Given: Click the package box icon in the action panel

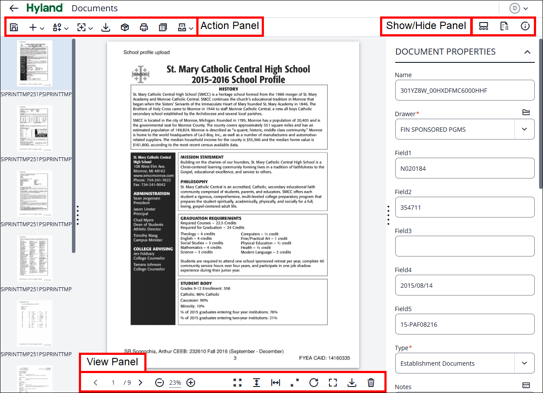Looking at the screenshot, I should click(125, 27).
